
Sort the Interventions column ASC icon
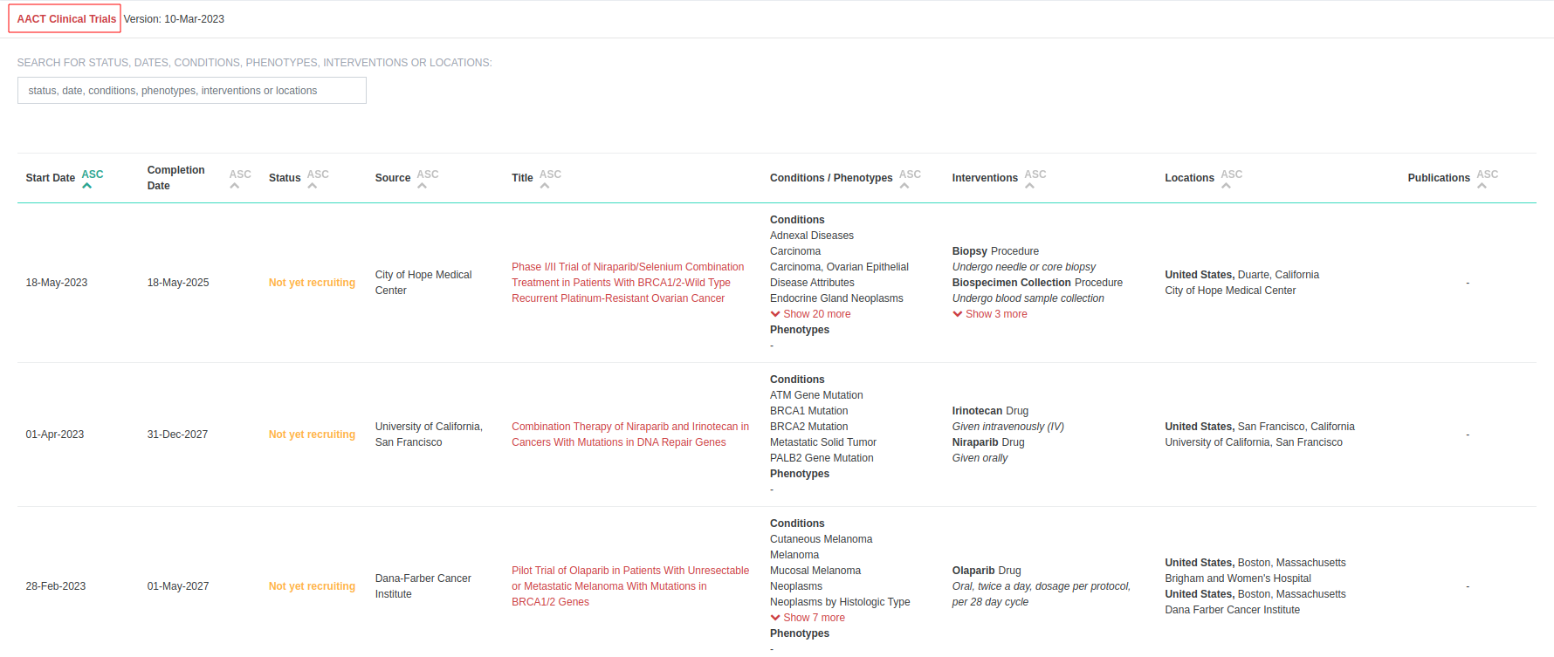pos(1035,179)
